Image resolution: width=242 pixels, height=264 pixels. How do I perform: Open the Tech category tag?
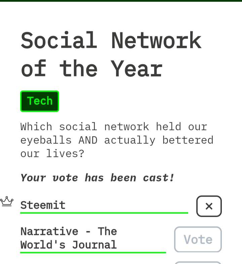(40, 101)
